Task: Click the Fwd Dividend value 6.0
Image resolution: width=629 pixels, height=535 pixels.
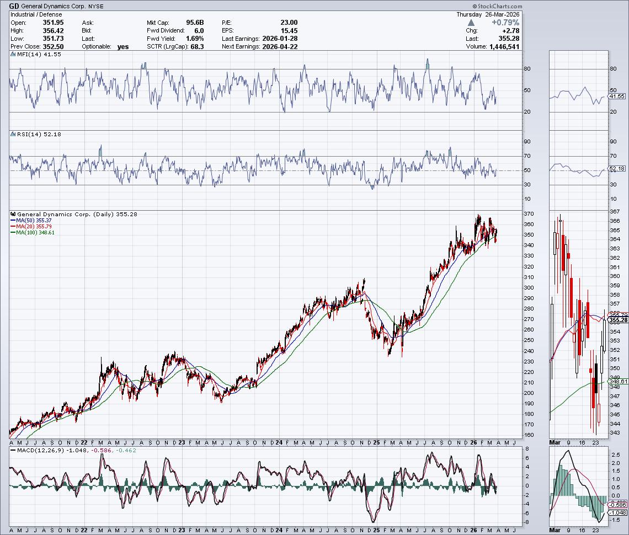Action: click(199, 30)
